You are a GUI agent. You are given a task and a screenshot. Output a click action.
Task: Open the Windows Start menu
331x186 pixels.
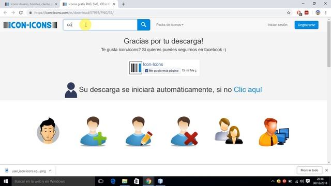pos(6,181)
